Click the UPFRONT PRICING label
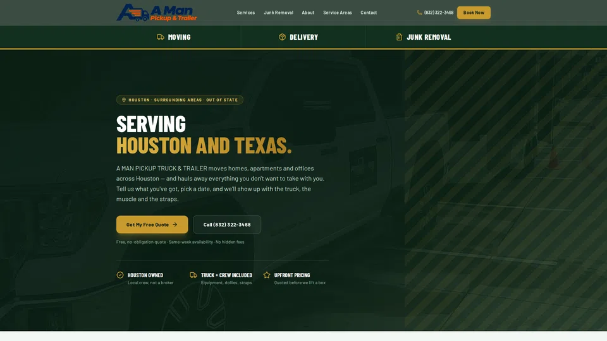 pyautogui.click(x=292, y=275)
